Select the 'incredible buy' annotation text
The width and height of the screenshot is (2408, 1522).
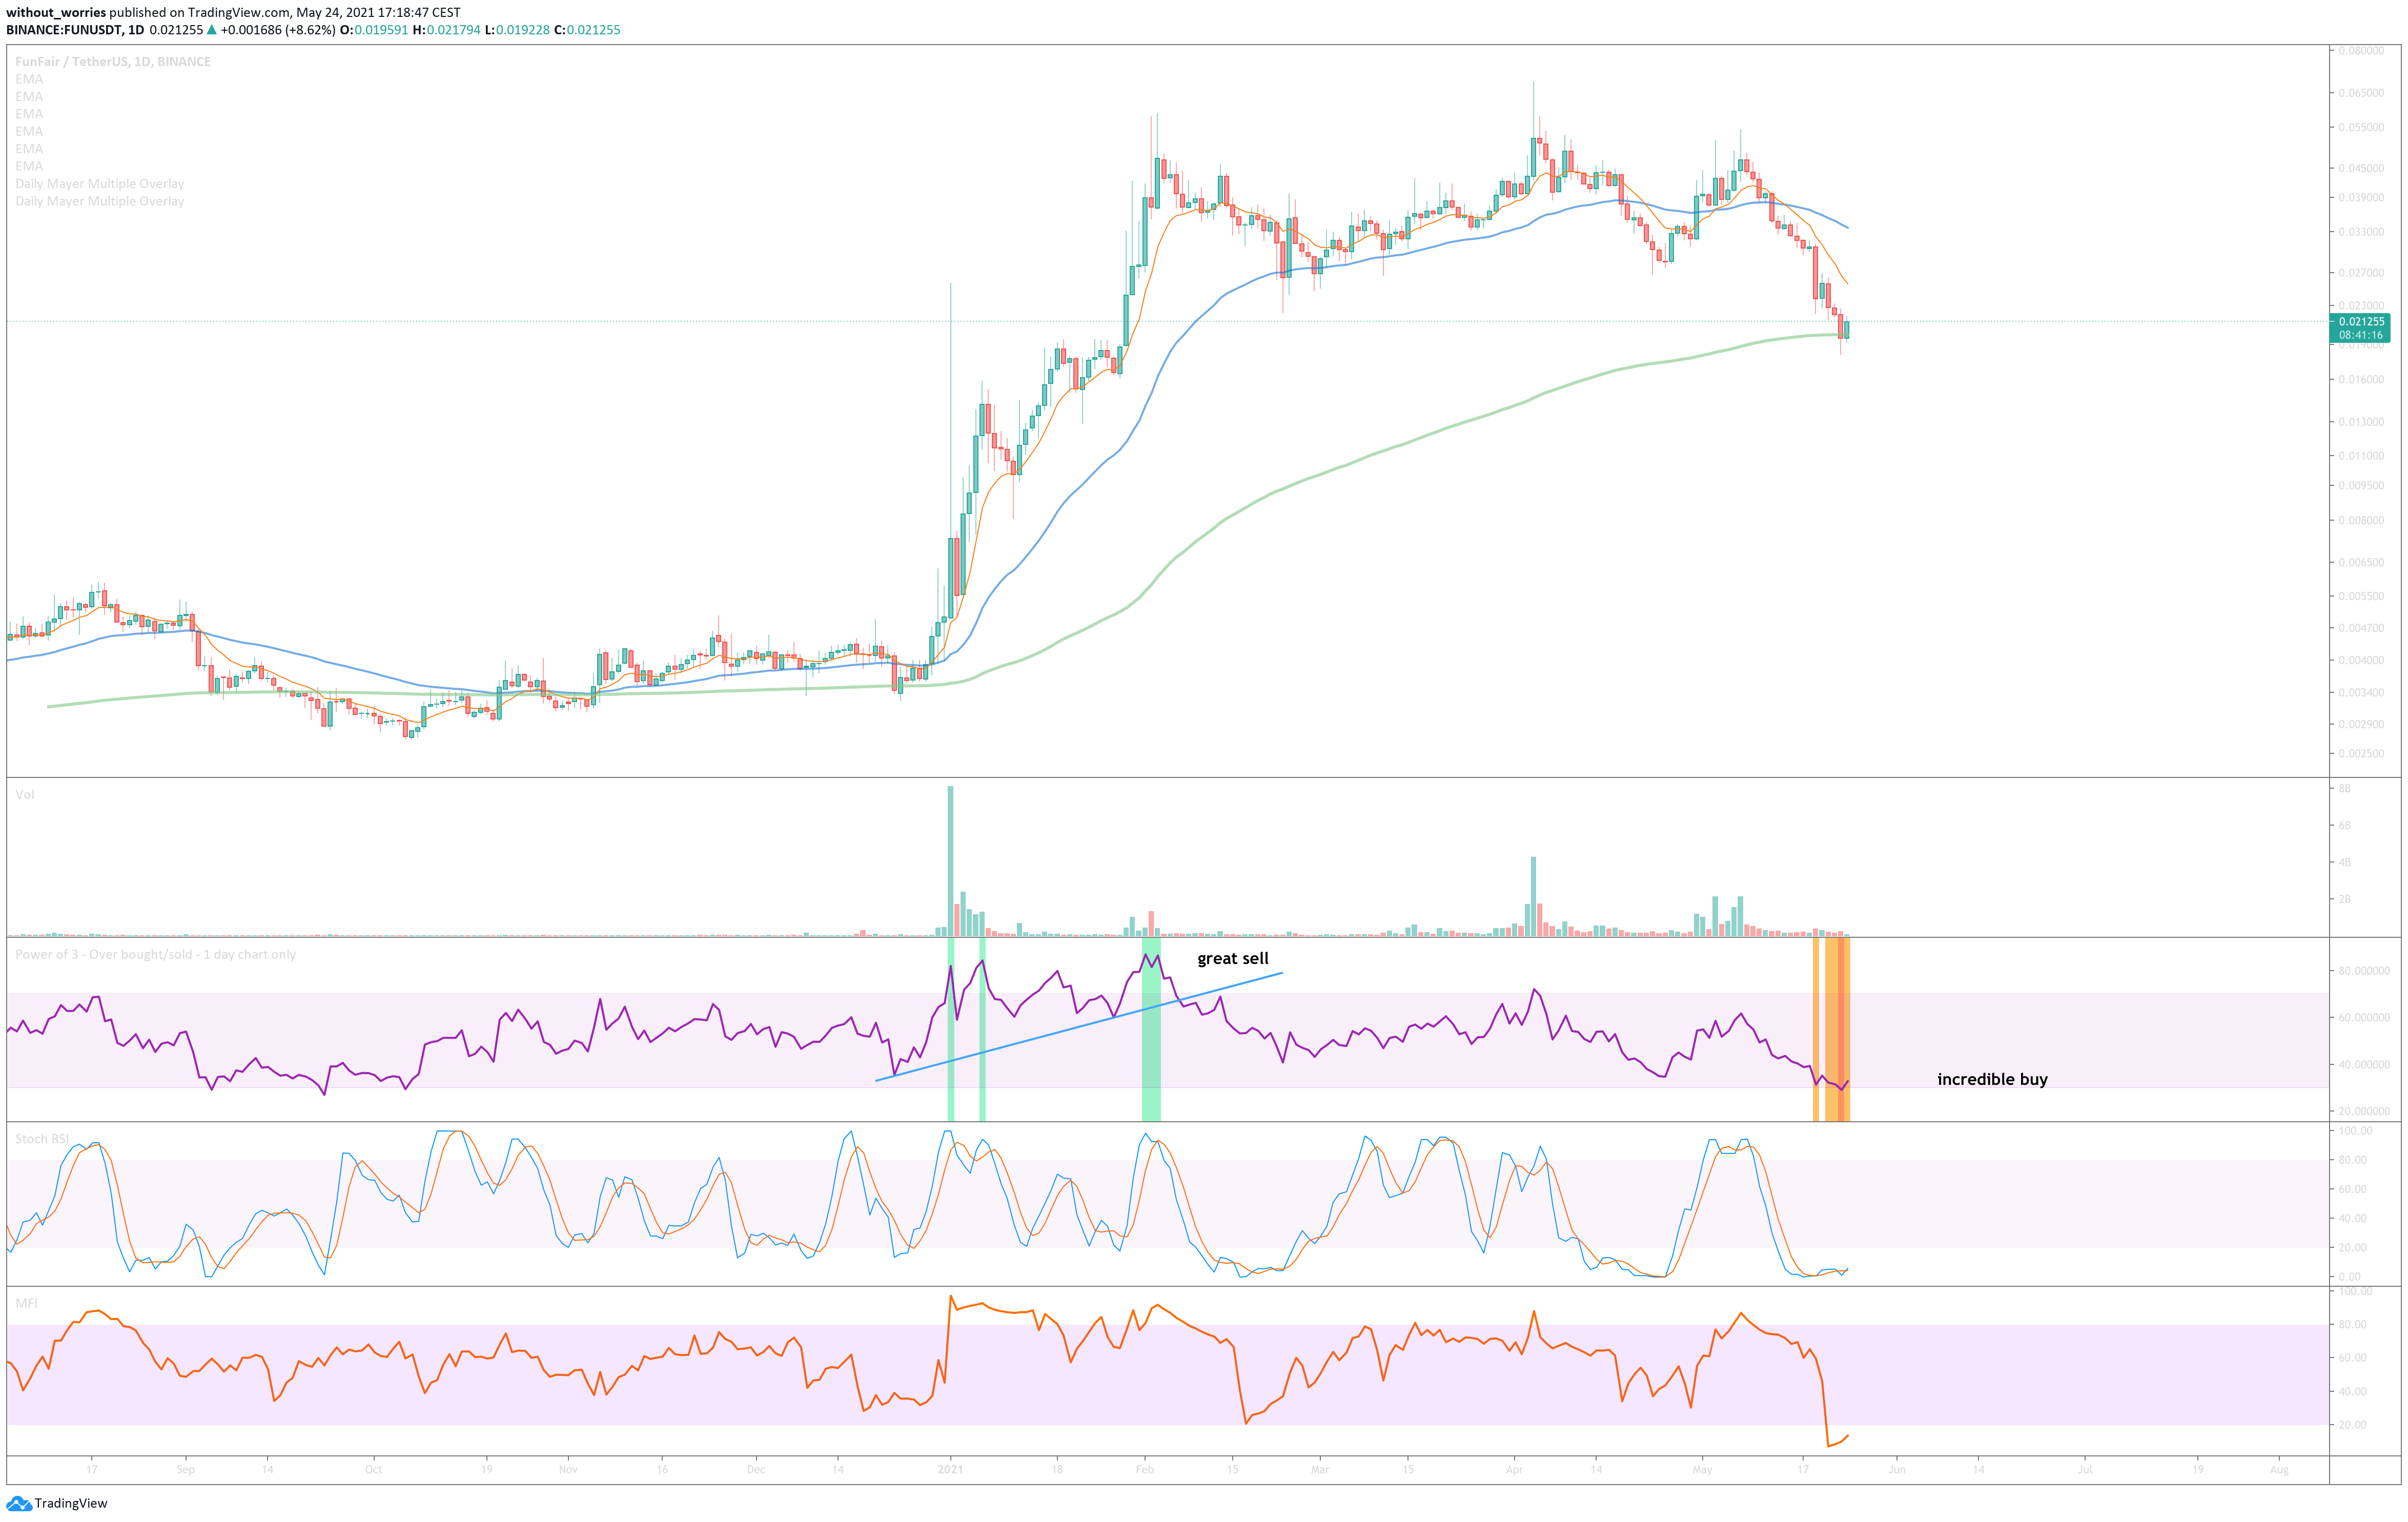[x=1992, y=1079]
